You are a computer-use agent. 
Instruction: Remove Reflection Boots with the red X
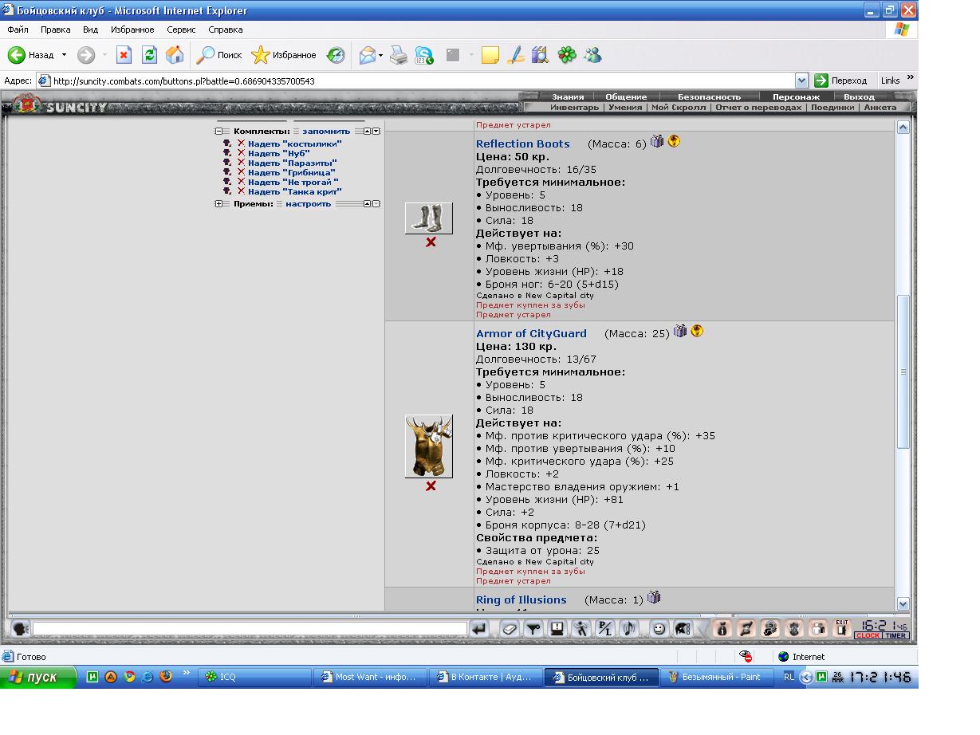click(431, 242)
